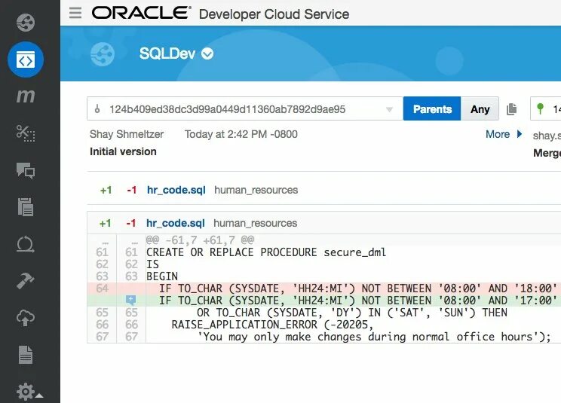This screenshot has width=561, height=403.
Task: Add comment via the plus bubble on changed line
Action: tap(130, 300)
